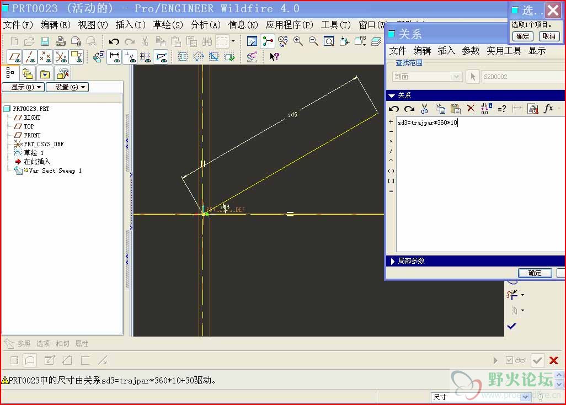
Task: Click the Cut scissors icon in Relations dialog
Action: 425,108
